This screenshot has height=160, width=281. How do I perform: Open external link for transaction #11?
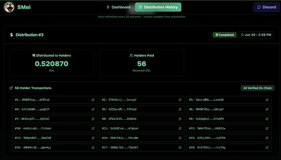(180, 129)
